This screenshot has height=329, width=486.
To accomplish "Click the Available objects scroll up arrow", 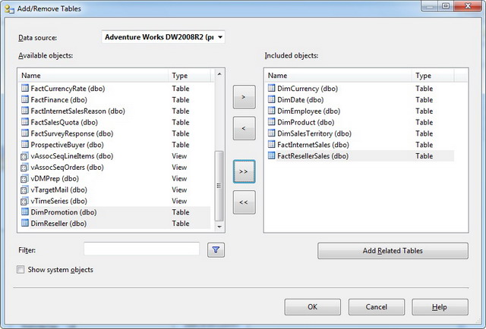I will pyautogui.click(x=219, y=74).
